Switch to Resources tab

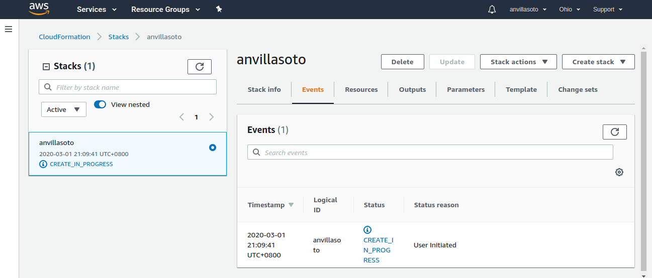point(361,89)
